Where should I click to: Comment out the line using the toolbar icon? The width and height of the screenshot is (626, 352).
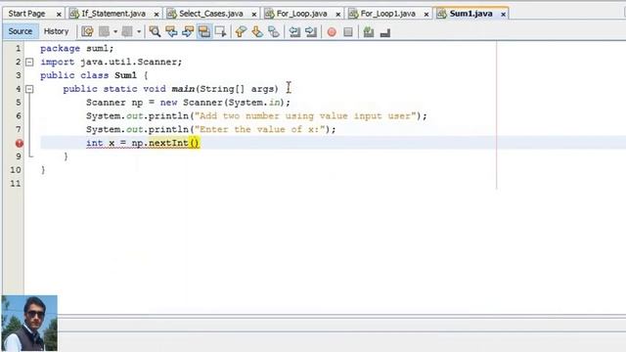click(x=369, y=32)
